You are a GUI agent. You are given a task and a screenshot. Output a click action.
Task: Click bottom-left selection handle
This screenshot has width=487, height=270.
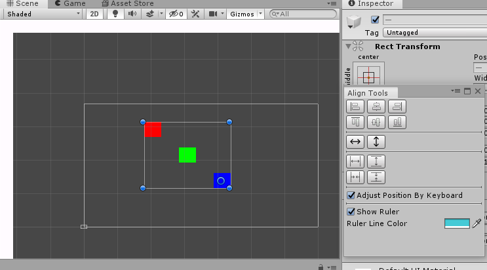(x=143, y=188)
